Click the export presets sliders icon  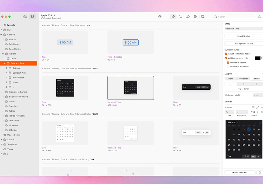click(253, 107)
